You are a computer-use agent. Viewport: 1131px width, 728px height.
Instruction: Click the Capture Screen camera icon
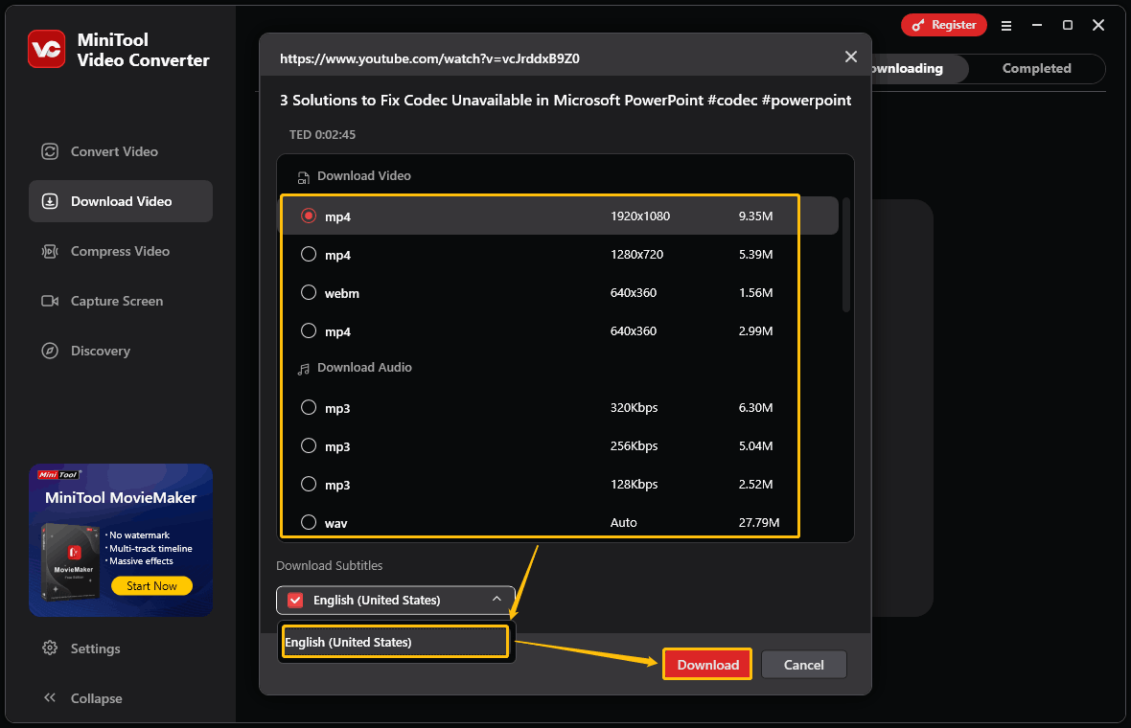(x=50, y=301)
